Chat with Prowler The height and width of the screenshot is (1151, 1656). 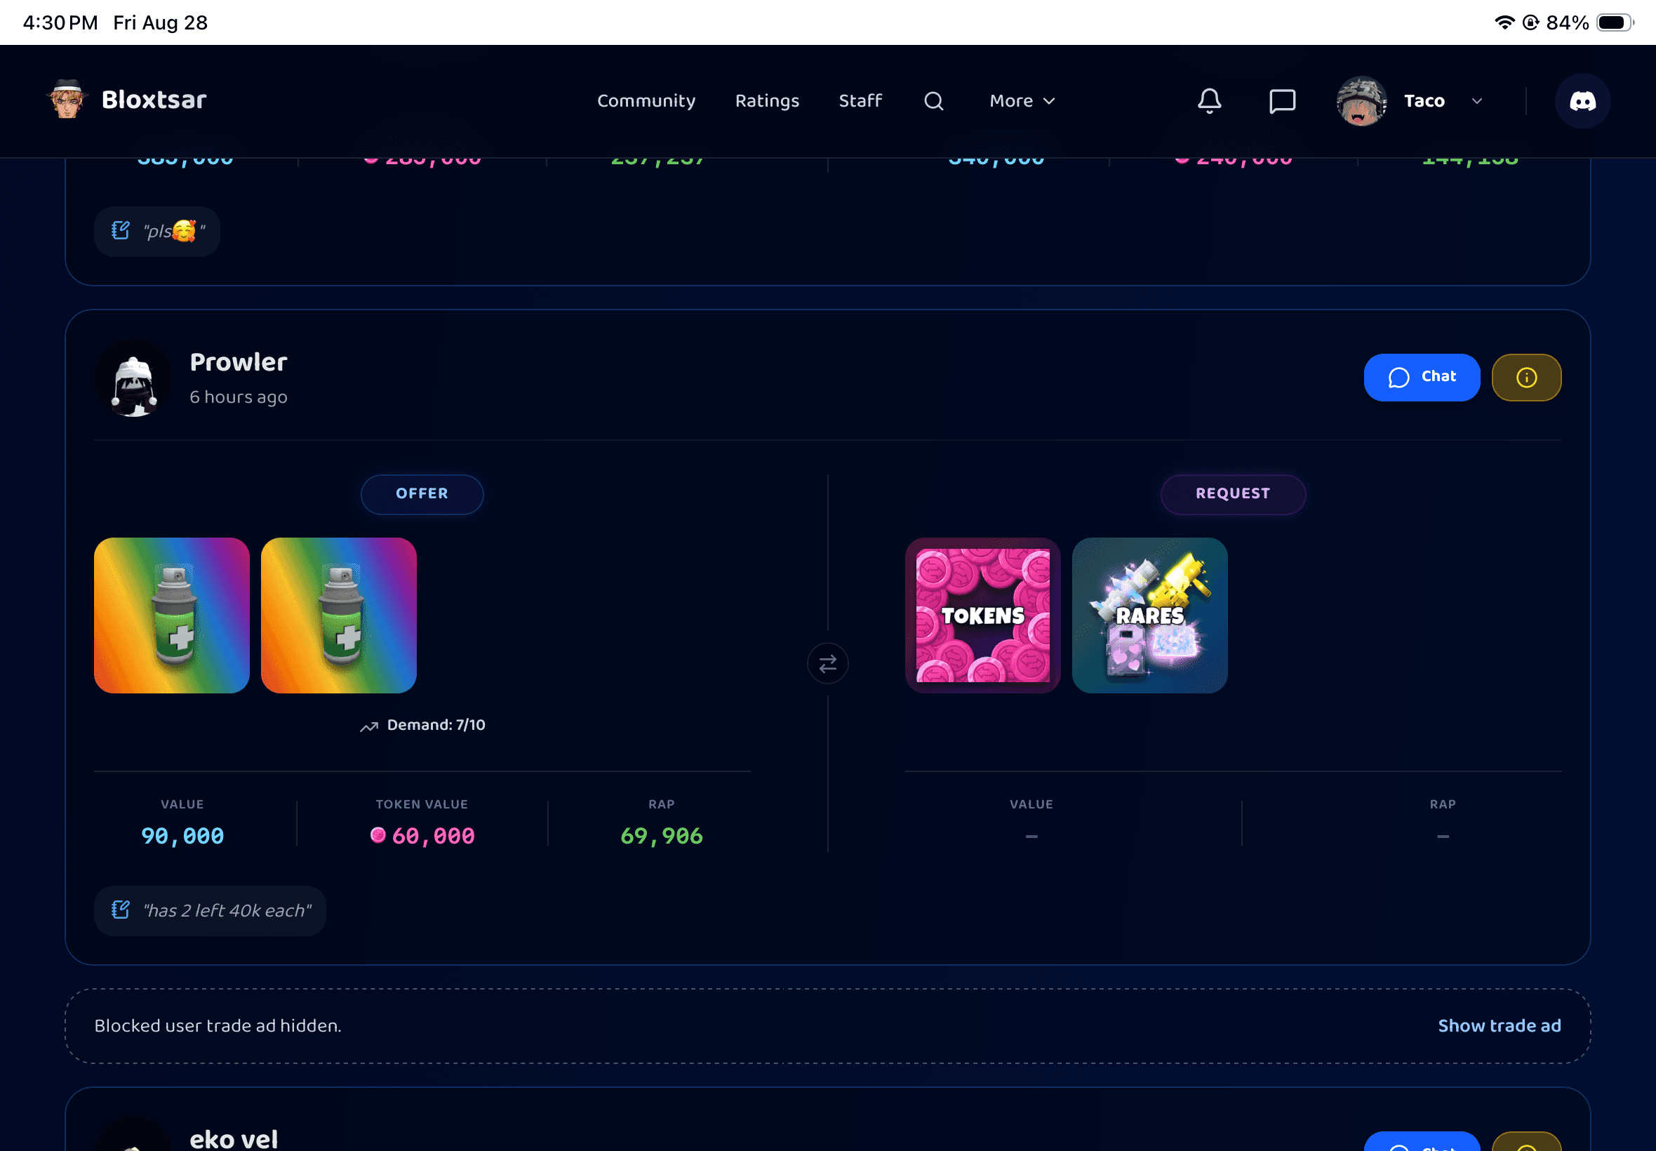click(x=1422, y=377)
